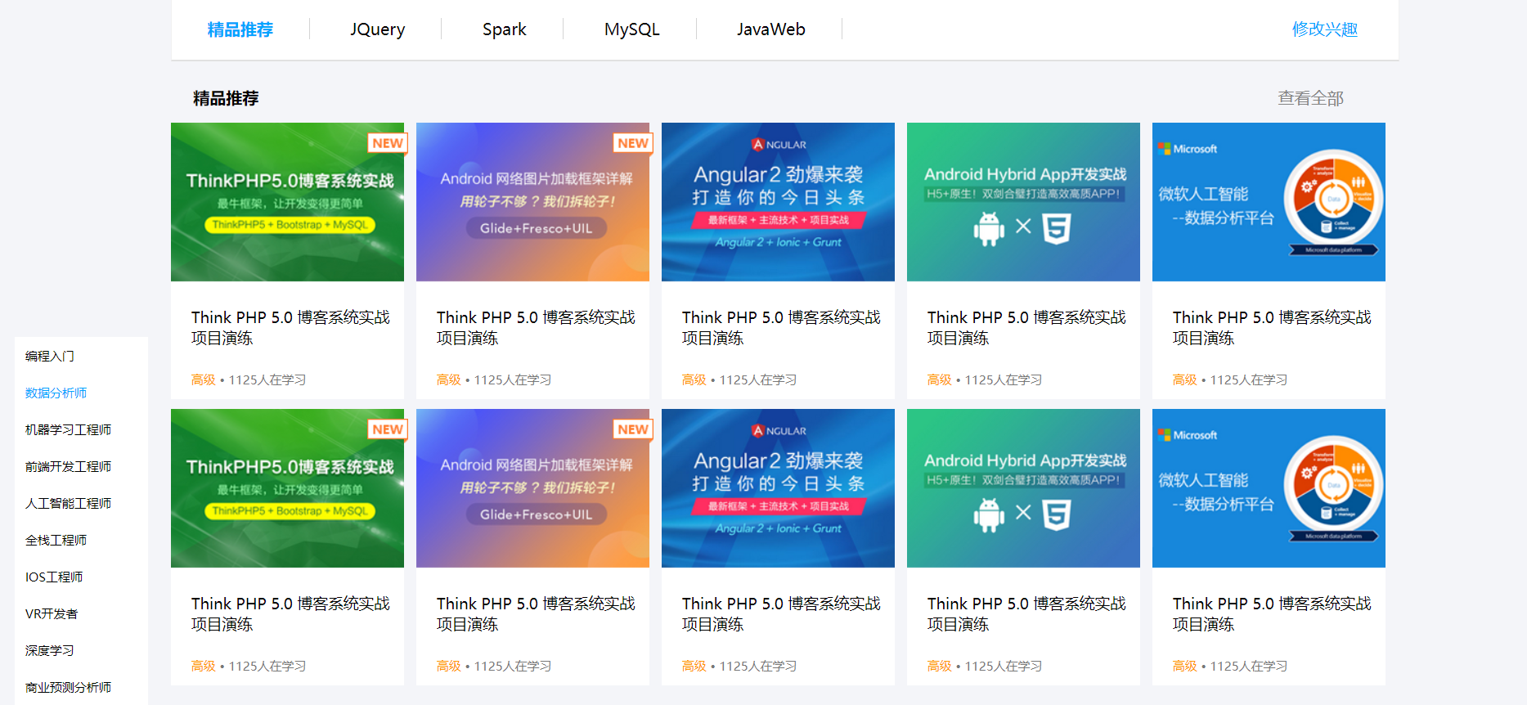The image size is (1527, 705).
Task: Open bottom-row Android Hybrid App开发实战 thumbnail
Action: tap(1023, 488)
